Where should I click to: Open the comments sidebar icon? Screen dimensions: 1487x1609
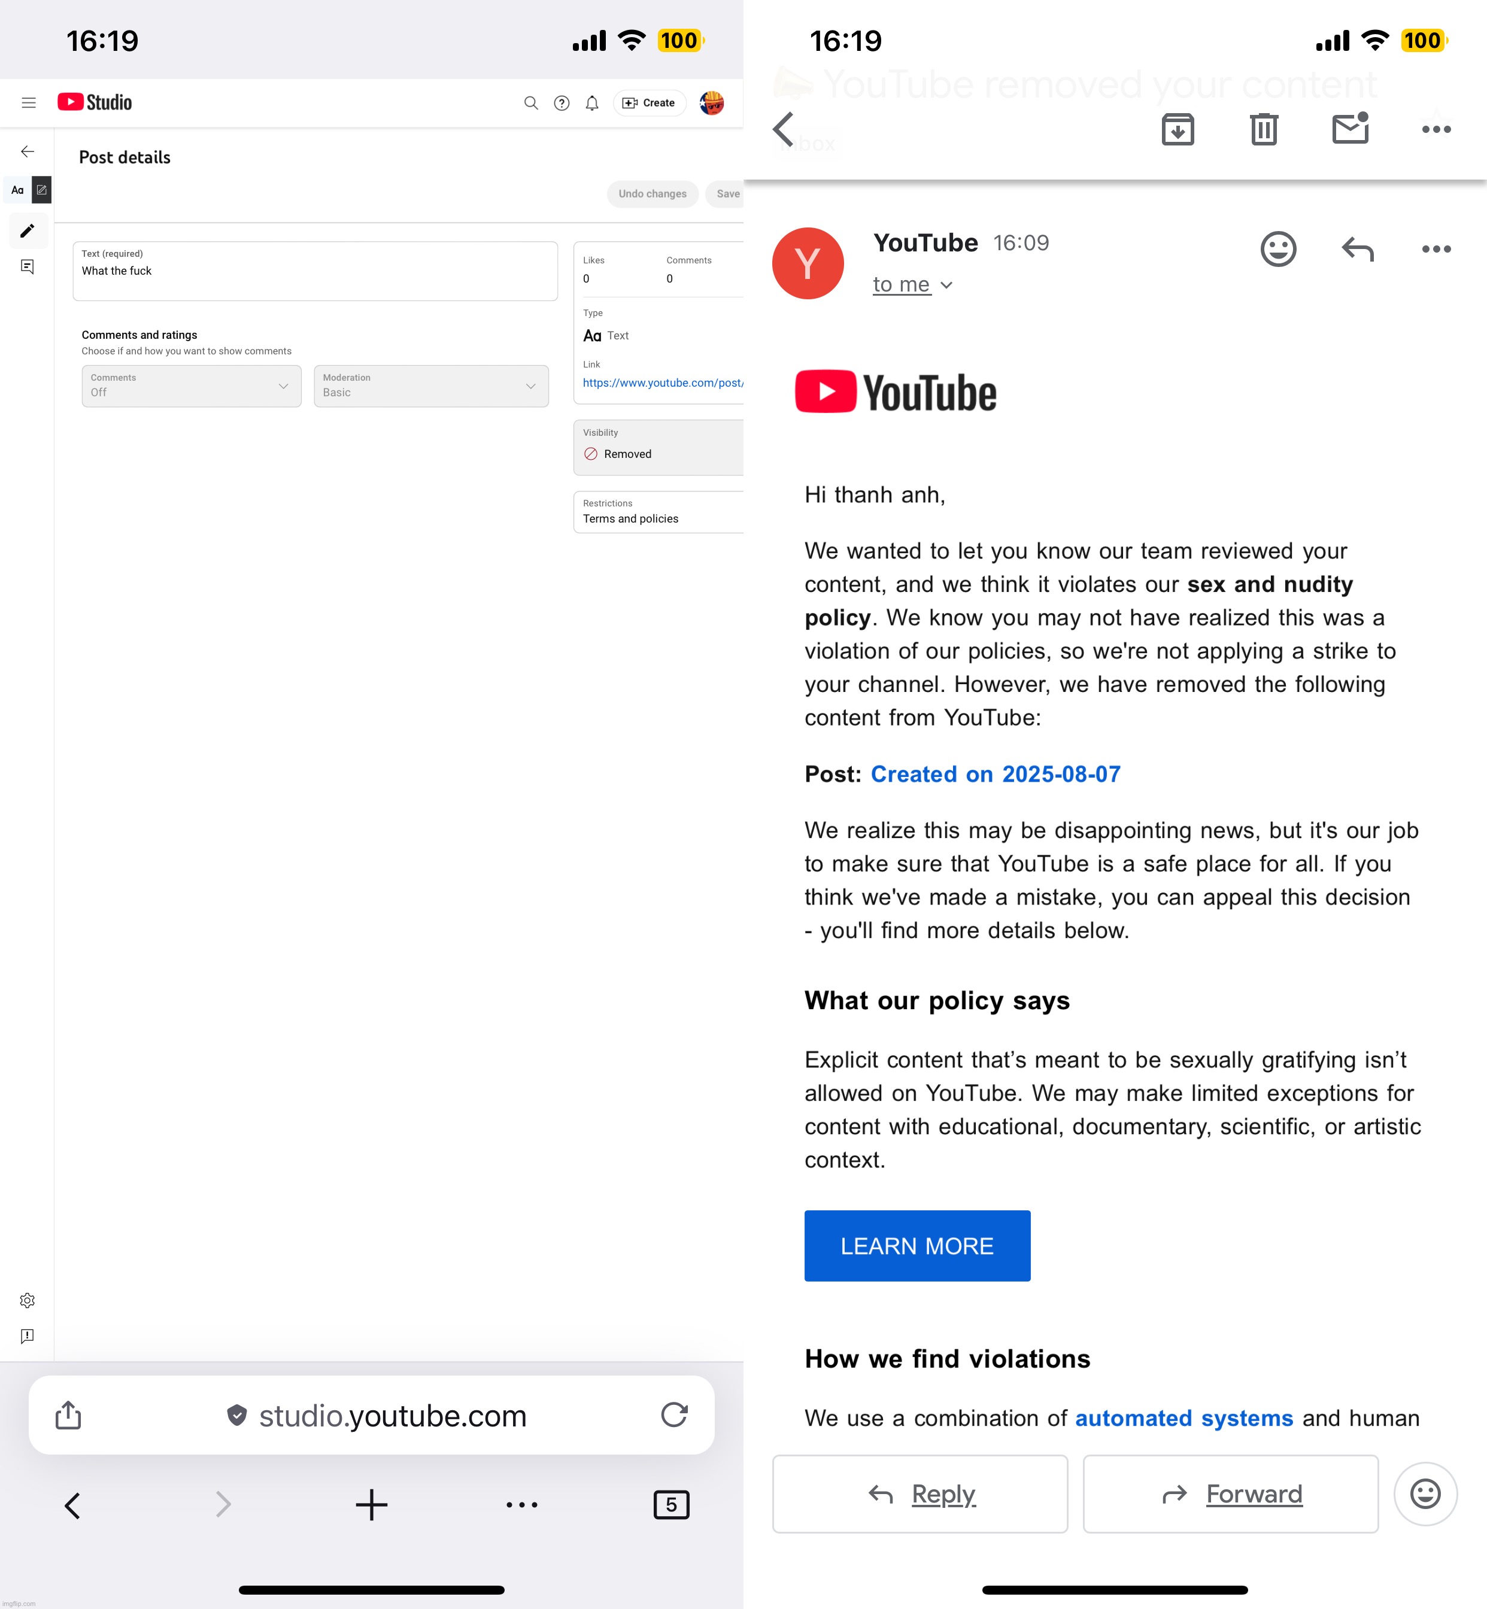point(28,267)
